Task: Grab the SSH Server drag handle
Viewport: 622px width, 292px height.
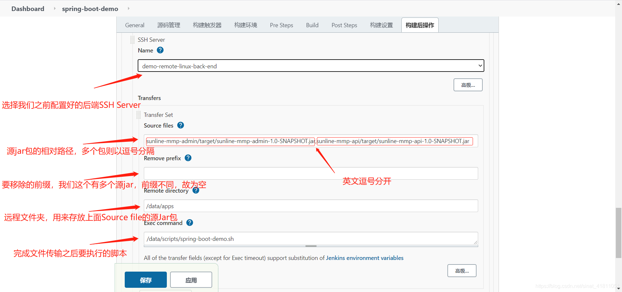Action: pos(132,40)
